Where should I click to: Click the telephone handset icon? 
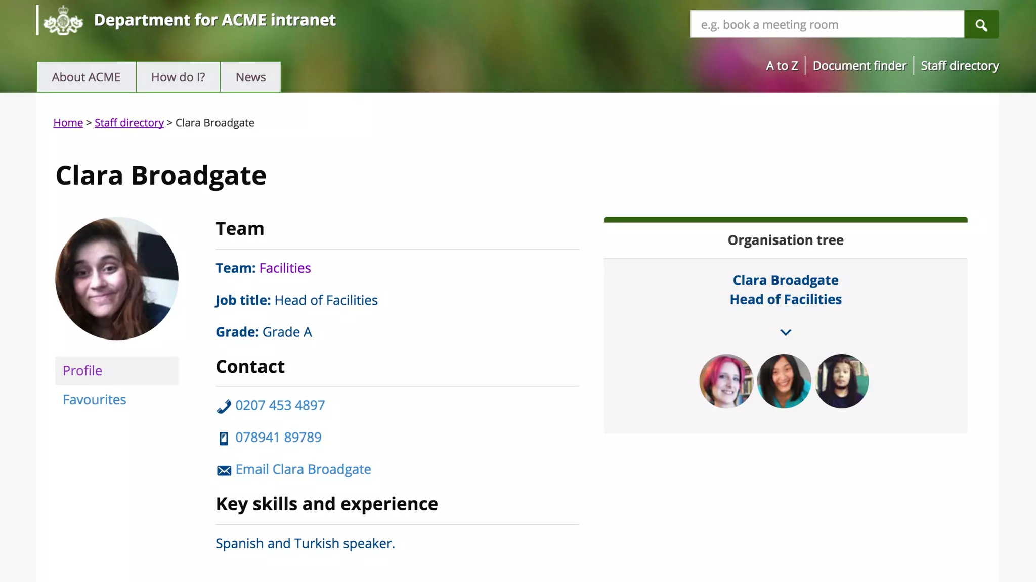[x=224, y=406]
